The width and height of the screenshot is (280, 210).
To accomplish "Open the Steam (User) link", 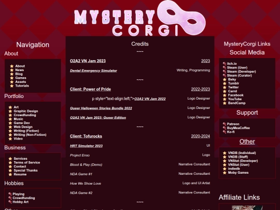I will tap(237, 67).
